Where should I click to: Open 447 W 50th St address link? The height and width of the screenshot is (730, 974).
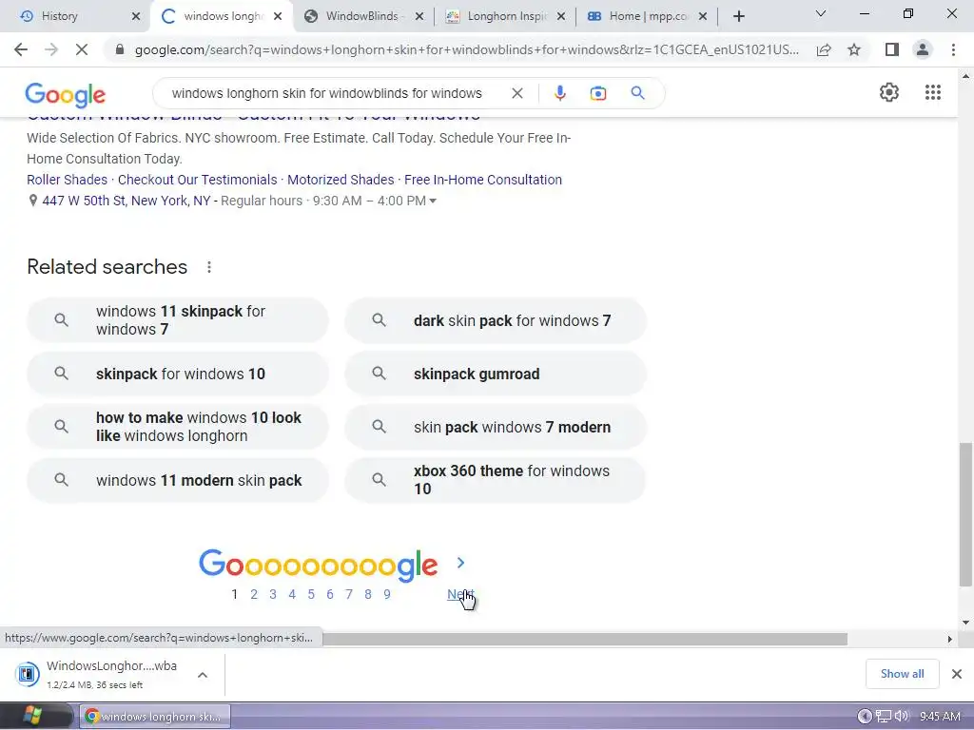coord(127,202)
